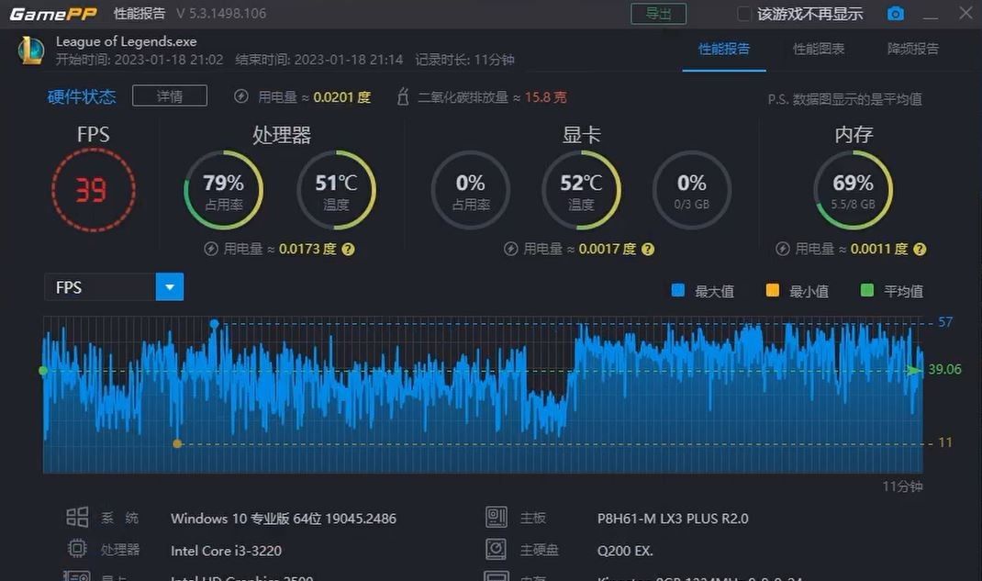Click the 主硬盘 hard drive icon
This screenshot has width=982, height=581.
coord(496,548)
